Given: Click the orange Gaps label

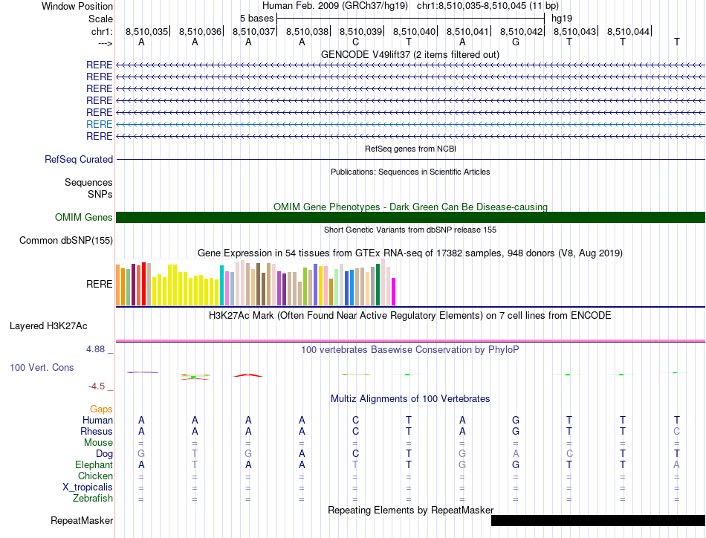Looking at the screenshot, I should pyautogui.click(x=101, y=409).
